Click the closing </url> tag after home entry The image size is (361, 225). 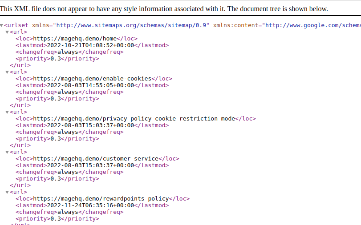pos(20,65)
